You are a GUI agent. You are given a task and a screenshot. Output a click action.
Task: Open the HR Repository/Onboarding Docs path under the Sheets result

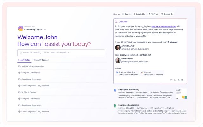162,108
